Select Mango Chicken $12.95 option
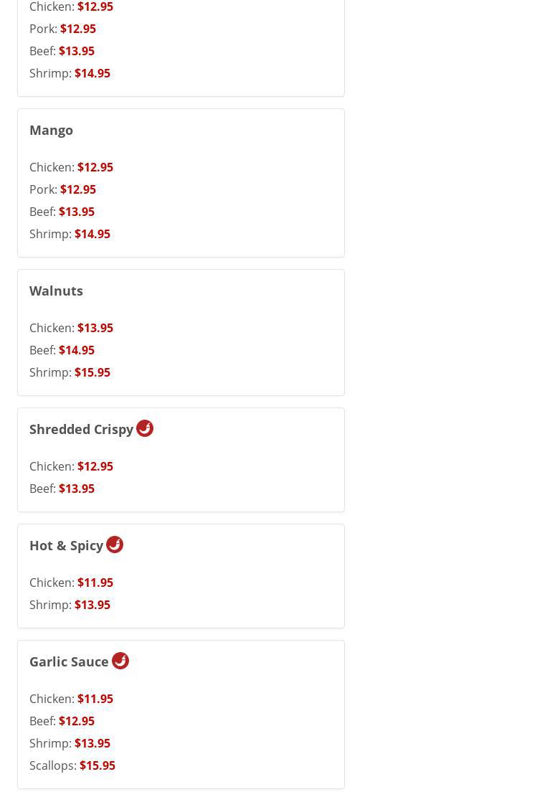 coord(95,167)
